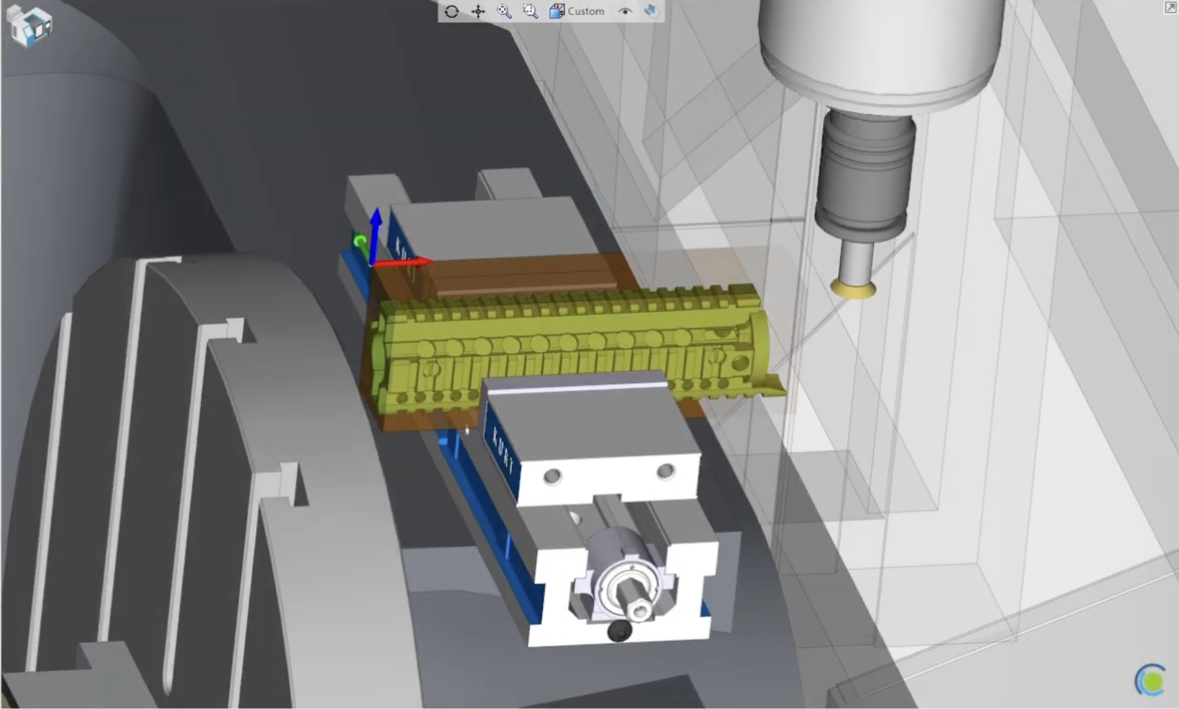
Task: Click the zoom to fit magnifier
Action: (x=504, y=11)
